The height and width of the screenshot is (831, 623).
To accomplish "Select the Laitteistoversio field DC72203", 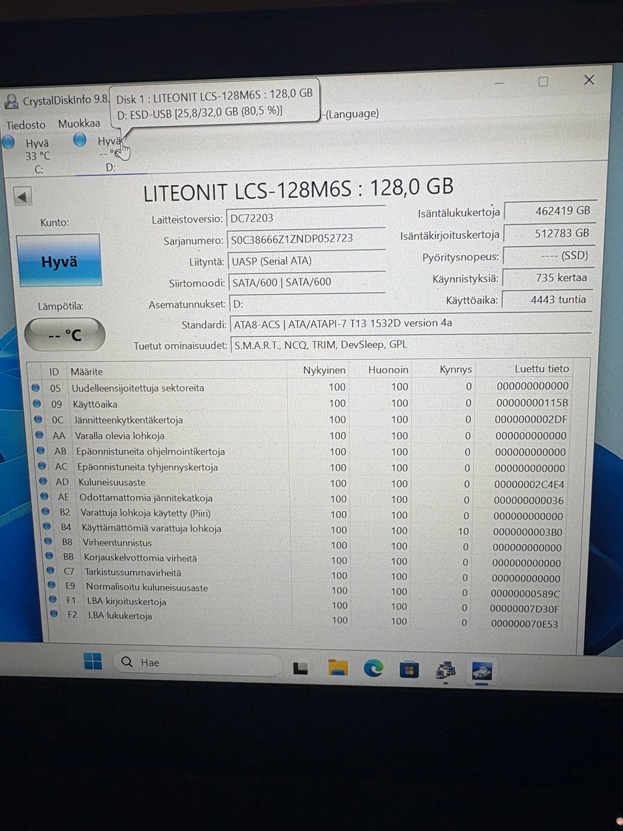I will pos(306,218).
